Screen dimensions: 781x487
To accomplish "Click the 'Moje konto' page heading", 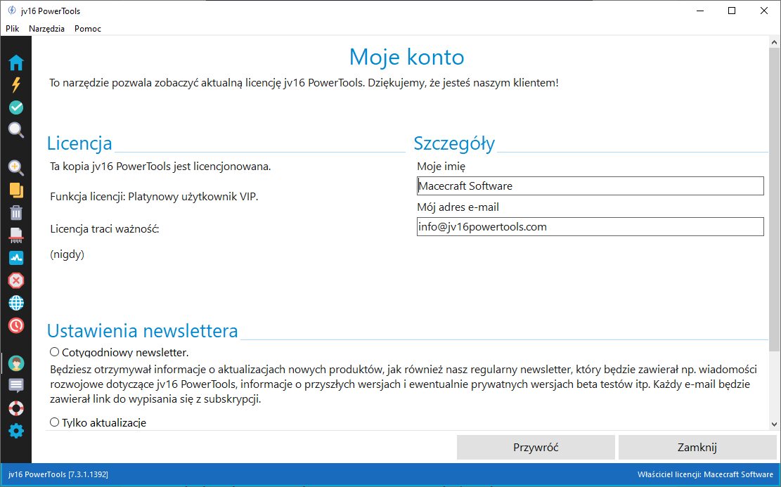I will 407,57.
